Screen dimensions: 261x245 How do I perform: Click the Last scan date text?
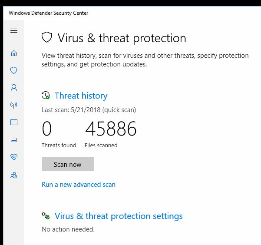point(89,110)
